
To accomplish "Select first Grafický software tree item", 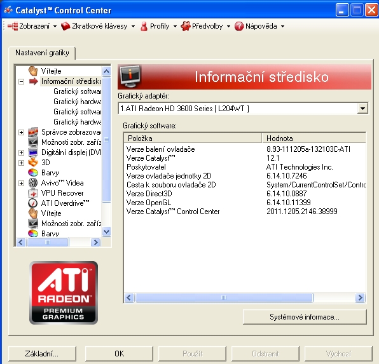I will pos(78,91).
